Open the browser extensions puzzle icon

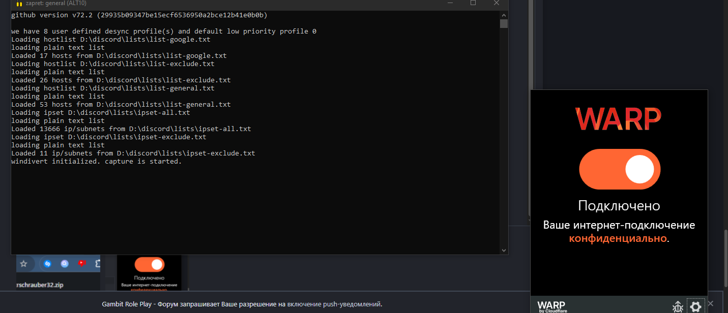(98, 264)
